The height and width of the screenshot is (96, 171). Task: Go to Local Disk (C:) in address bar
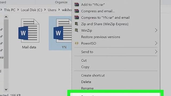coord(32,10)
